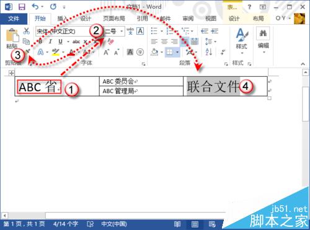Viewport: 310px width, 230px height.
Task: Open the font size dropdown
Action: click(122, 31)
